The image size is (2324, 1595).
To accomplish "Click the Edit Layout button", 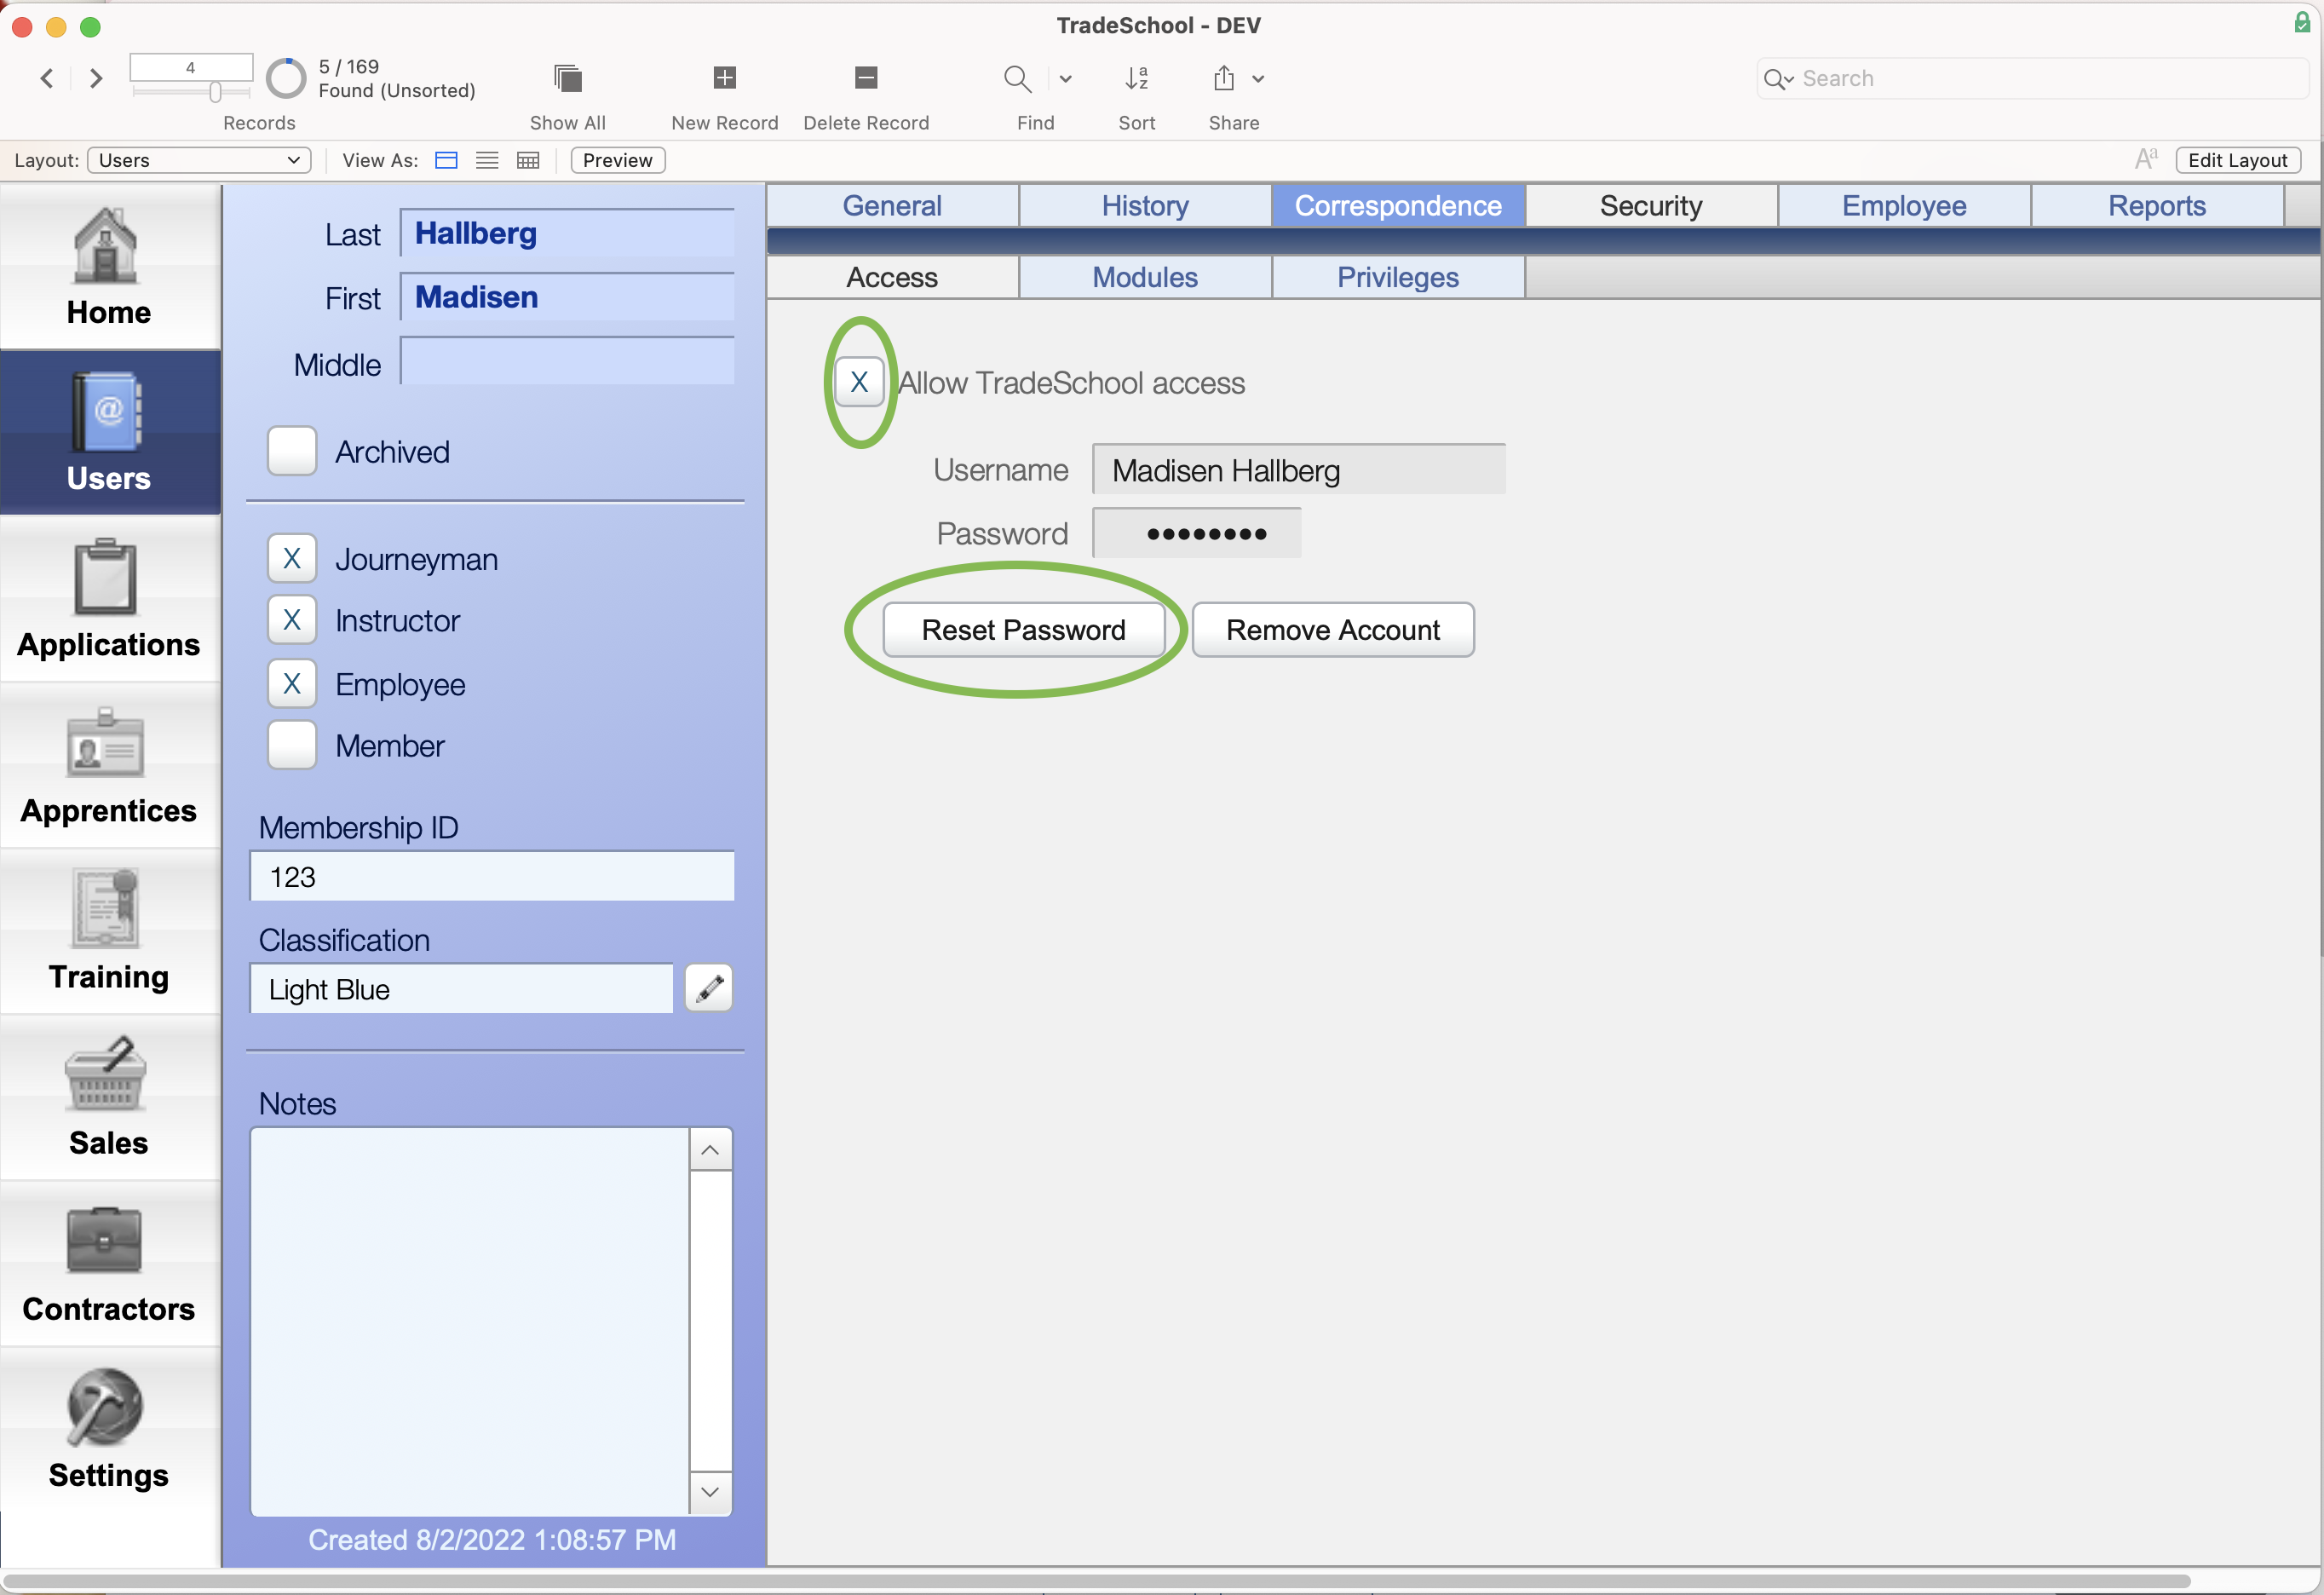I will pos(2237,160).
